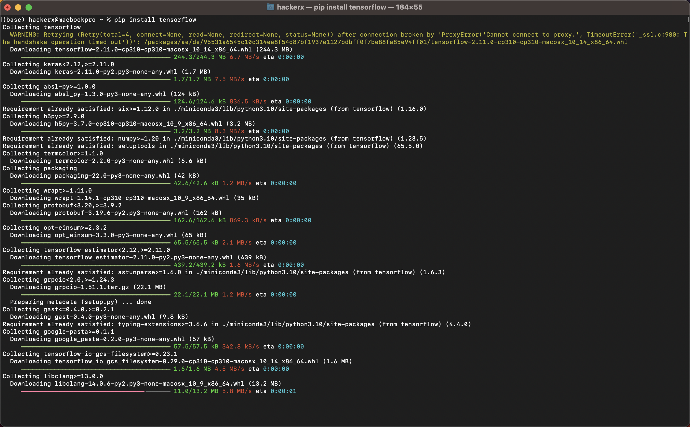The image size is (690, 427).
Task: Click 'Collecting tensorflow-io-gcs-filesystem>=0.23.1' line
Action: pos(90,354)
